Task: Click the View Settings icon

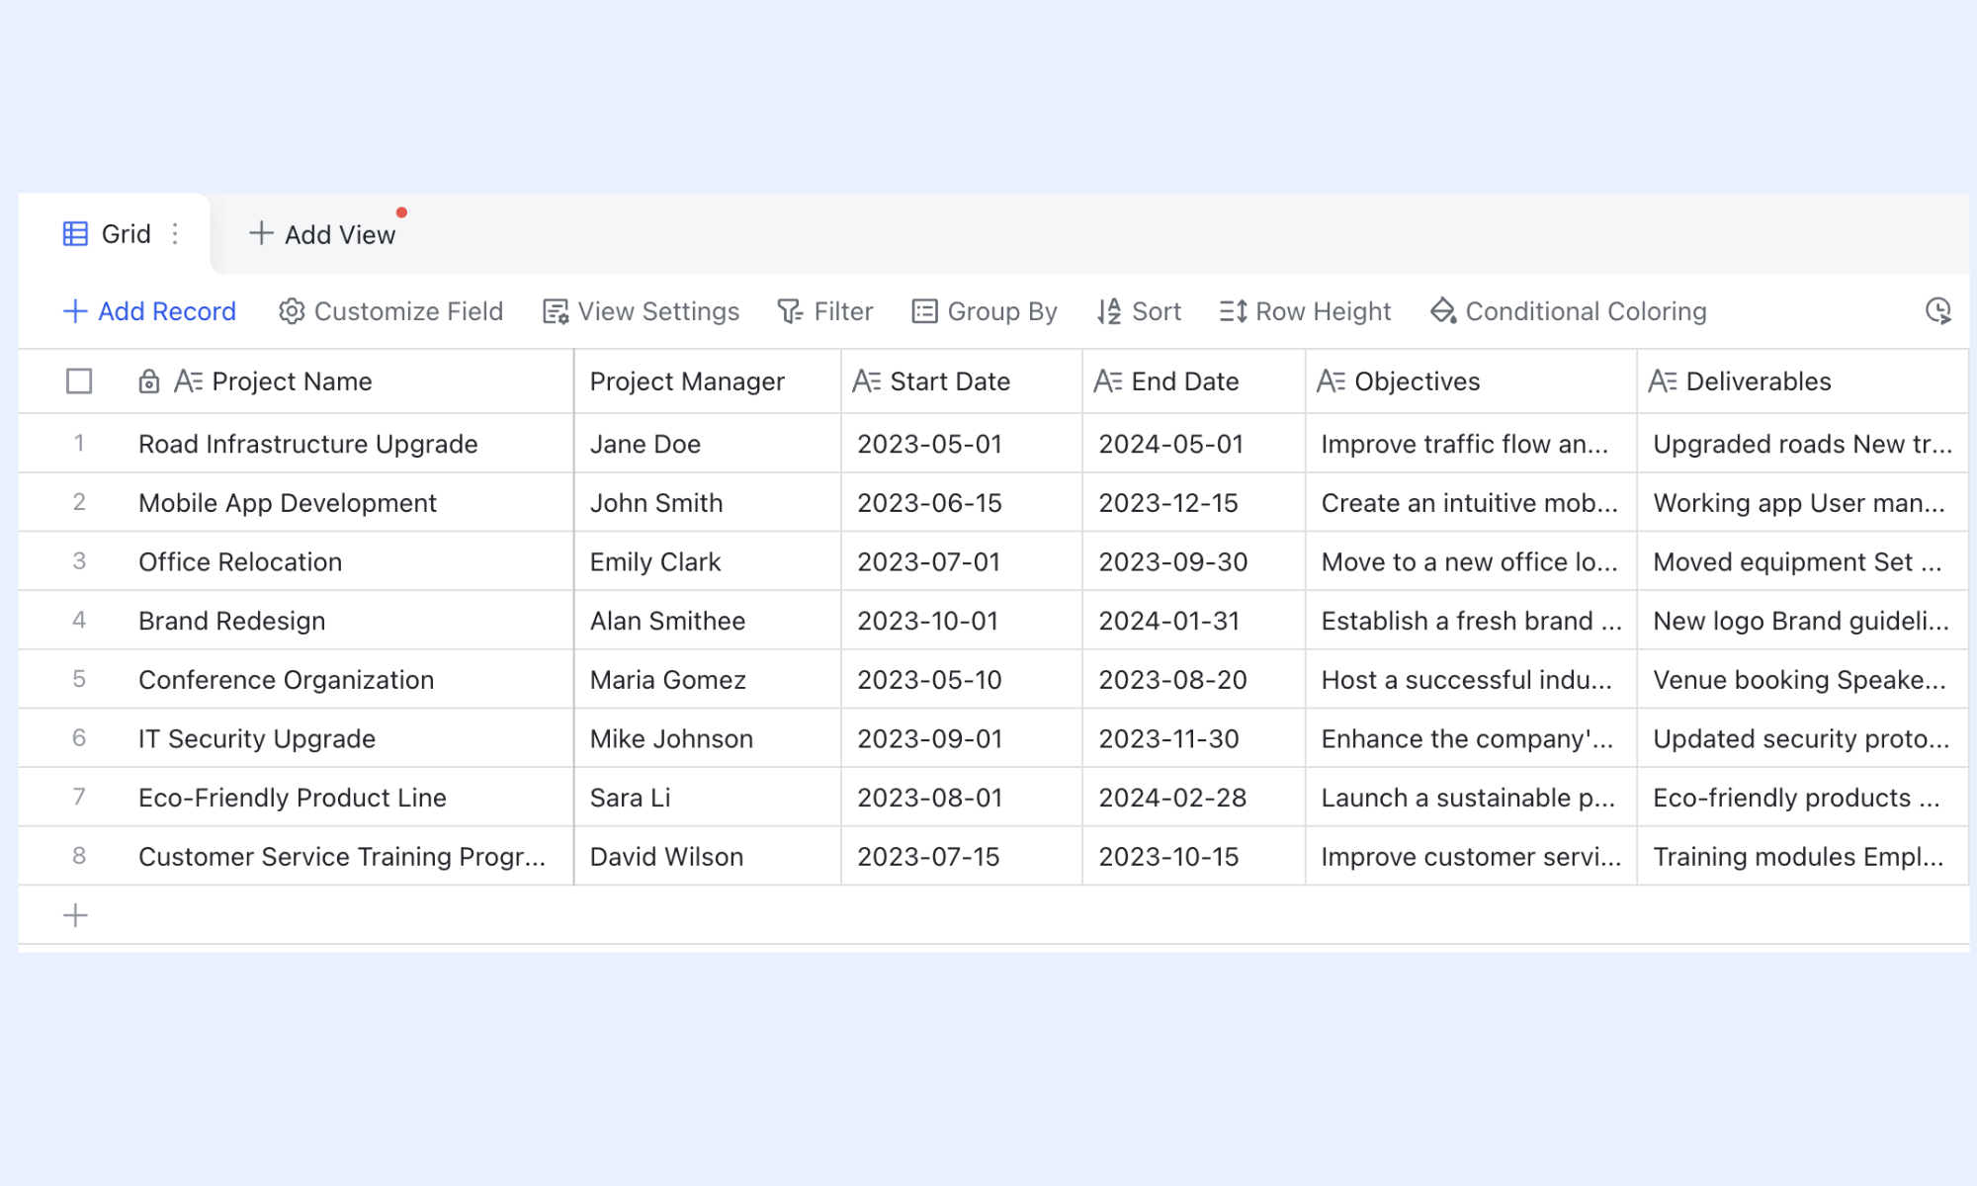Action: (556, 311)
